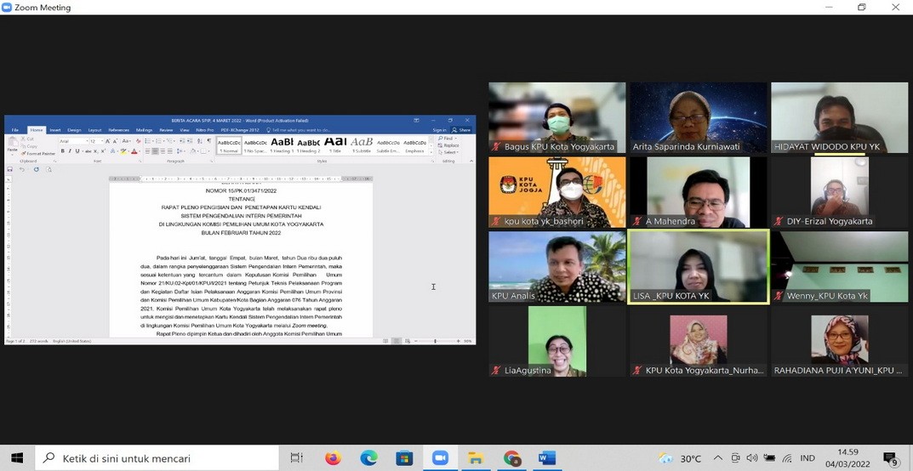Screen dimensions: 913x471
Task: Launch Firefox from the taskbar
Action: [333, 458]
